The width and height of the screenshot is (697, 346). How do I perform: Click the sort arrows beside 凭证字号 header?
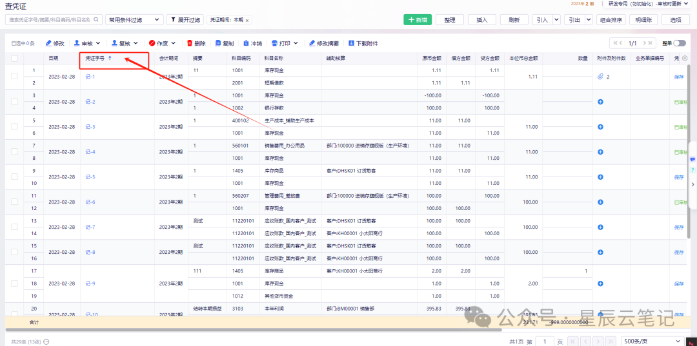point(110,58)
